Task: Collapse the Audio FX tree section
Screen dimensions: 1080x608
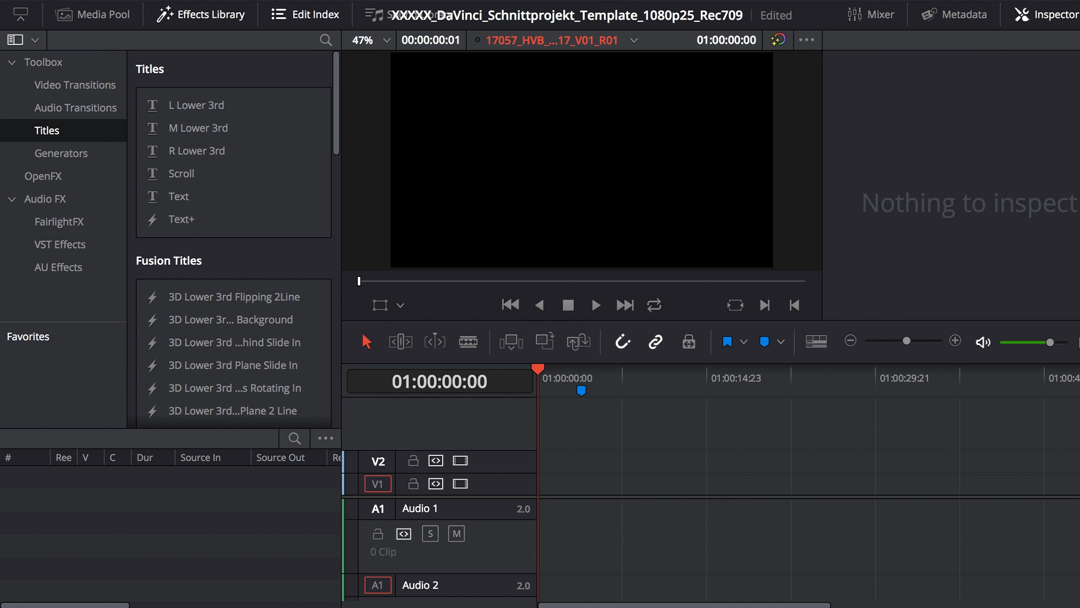Action: click(12, 199)
